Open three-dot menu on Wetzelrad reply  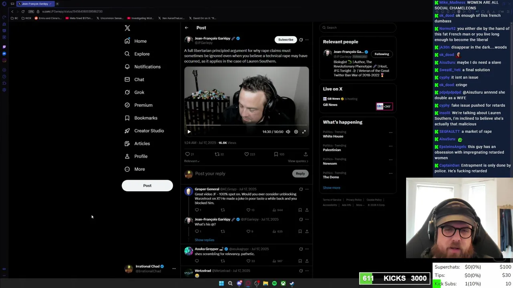(307, 271)
